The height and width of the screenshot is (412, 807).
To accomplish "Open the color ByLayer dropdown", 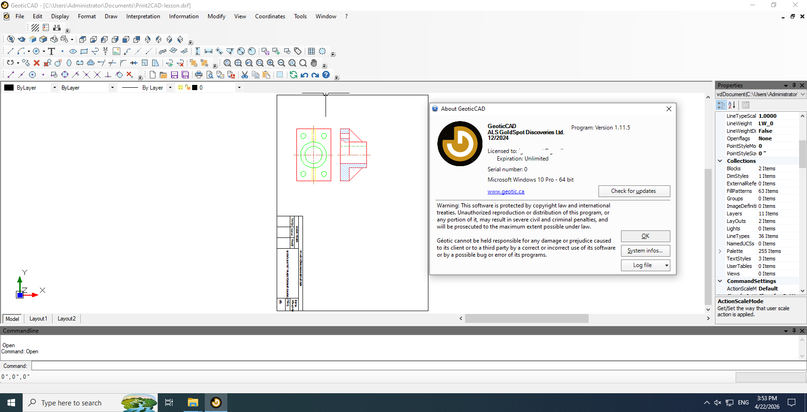I will click(54, 88).
